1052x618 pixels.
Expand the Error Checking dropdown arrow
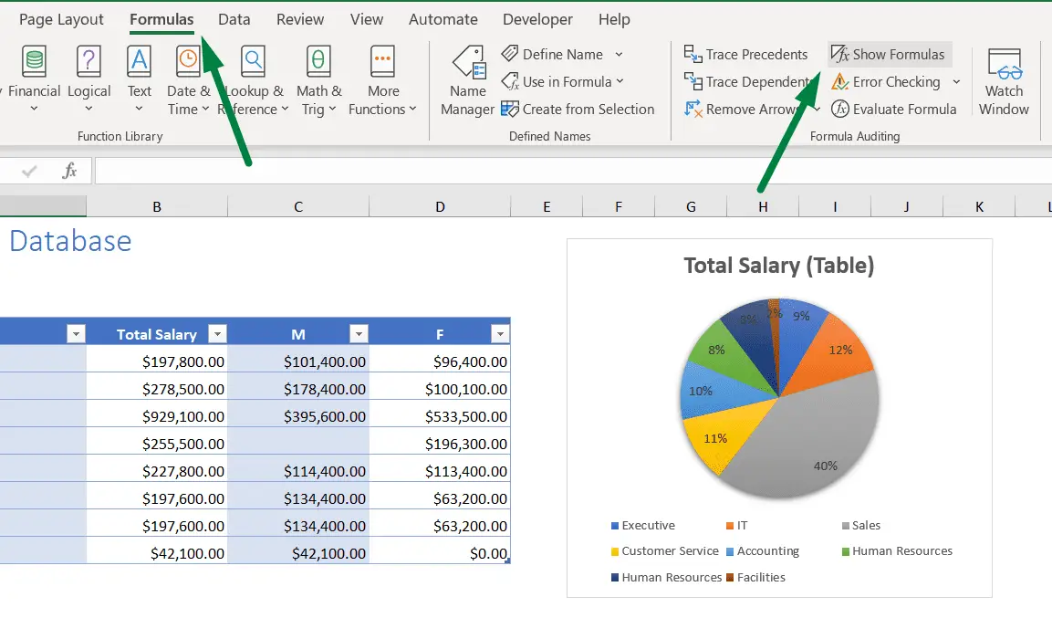click(x=957, y=82)
